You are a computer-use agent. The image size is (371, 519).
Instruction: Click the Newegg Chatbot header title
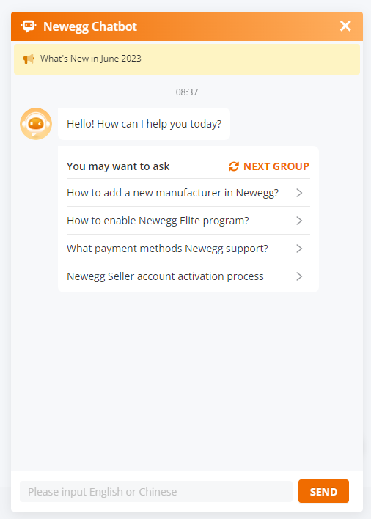click(x=90, y=26)
